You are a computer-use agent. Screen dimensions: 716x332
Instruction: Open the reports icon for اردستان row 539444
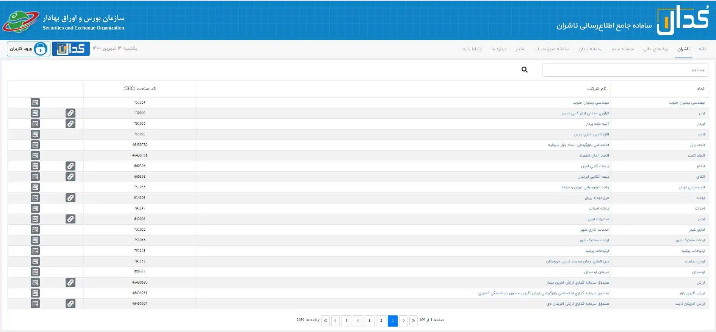35,272
